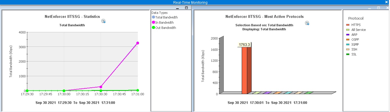Click the HTTPS protocol color swatch
Screen dimensions: 390x112
(x=348, y=25)
